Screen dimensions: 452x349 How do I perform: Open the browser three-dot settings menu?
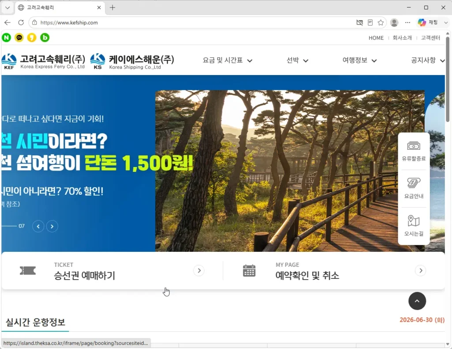407,23
